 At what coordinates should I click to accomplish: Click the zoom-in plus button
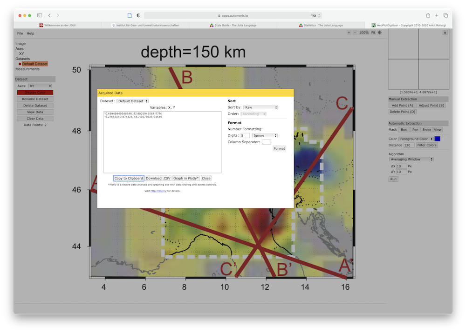pyautogui.click(x=349, y=33)
